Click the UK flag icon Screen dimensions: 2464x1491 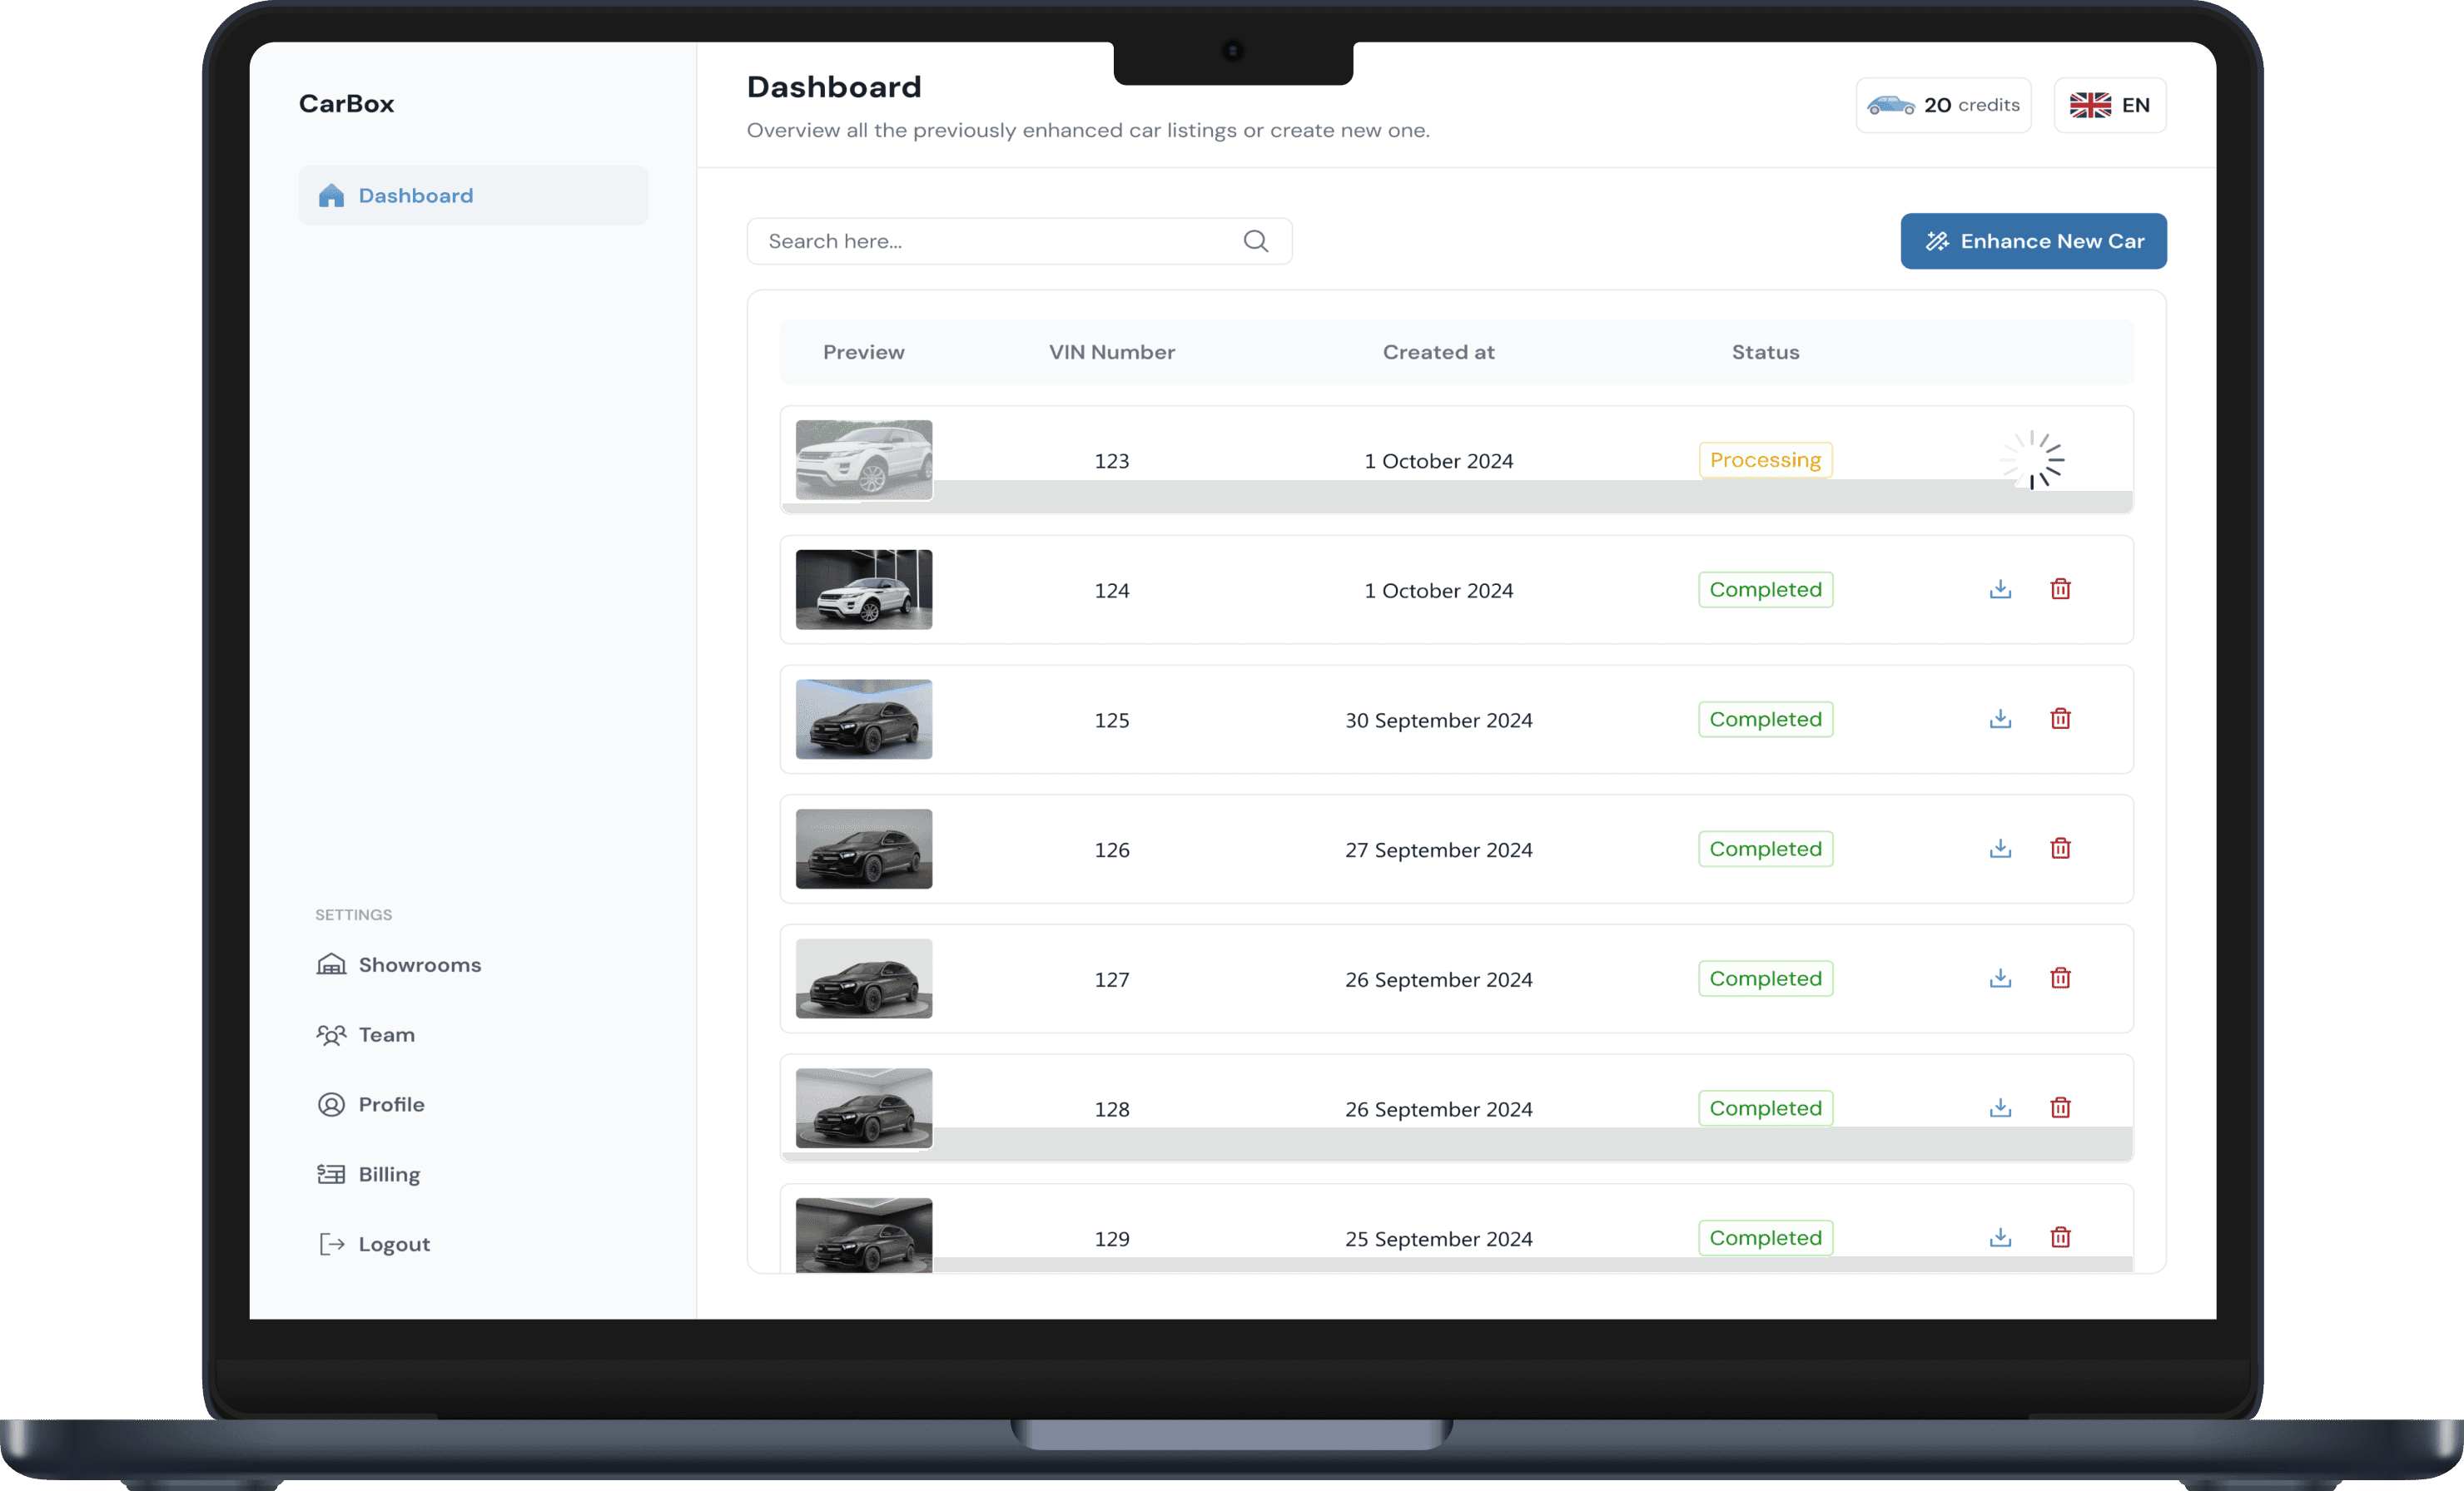[2090, 105]
